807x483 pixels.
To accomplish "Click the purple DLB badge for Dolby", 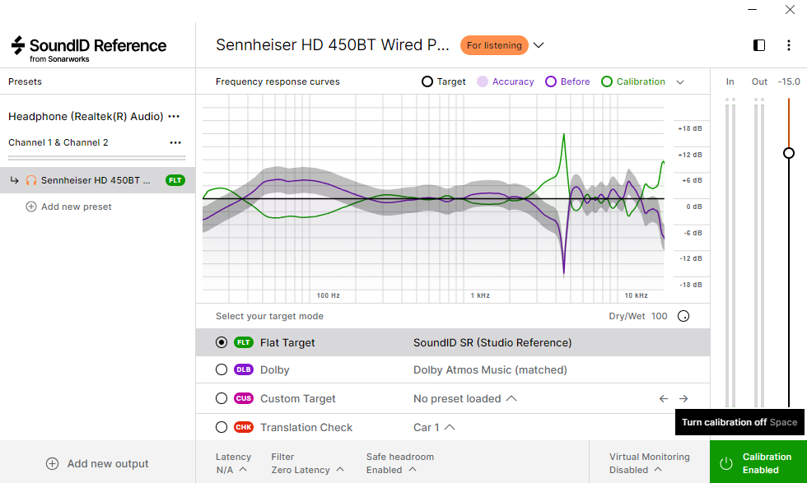I will pos(244,369).
